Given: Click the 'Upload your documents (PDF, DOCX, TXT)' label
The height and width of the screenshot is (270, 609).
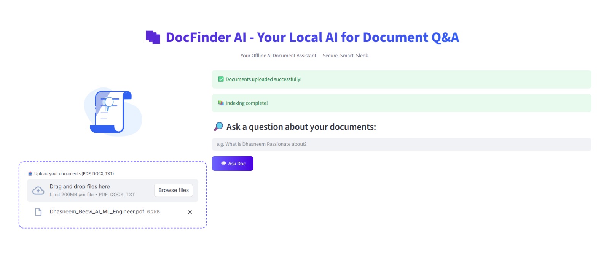Looking at the screenshot, I should pos(74,173).
